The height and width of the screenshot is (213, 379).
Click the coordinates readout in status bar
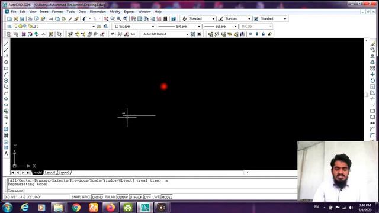pos(36,197)
